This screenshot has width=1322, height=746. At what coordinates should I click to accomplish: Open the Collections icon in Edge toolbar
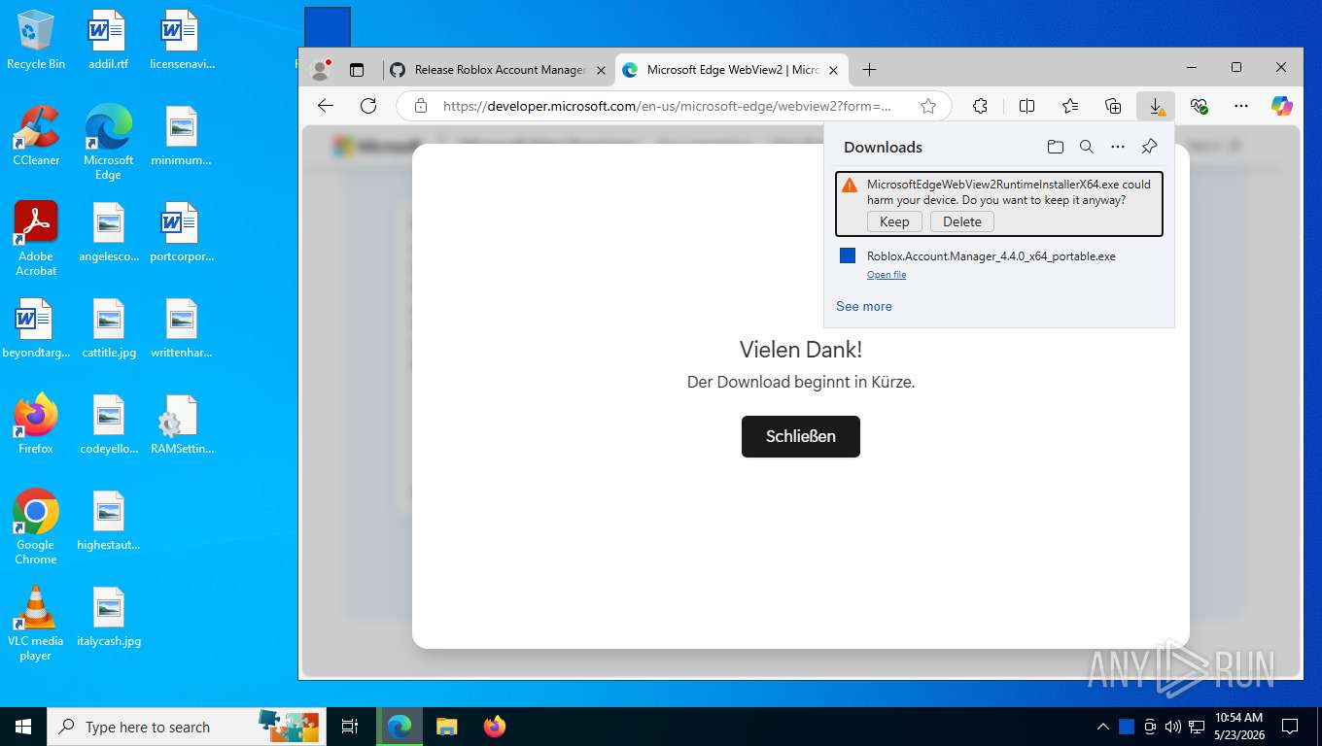click(x=1114, y=106)
